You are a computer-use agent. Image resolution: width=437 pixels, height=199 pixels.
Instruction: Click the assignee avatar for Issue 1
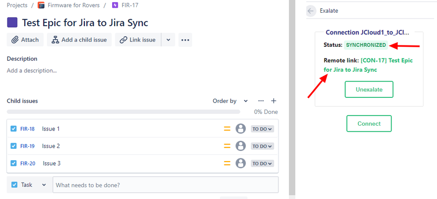[x=240, y=129]
